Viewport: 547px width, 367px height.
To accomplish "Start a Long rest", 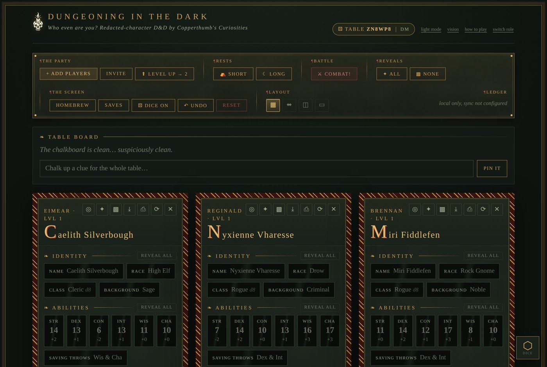I will click(x=274, y=74).
